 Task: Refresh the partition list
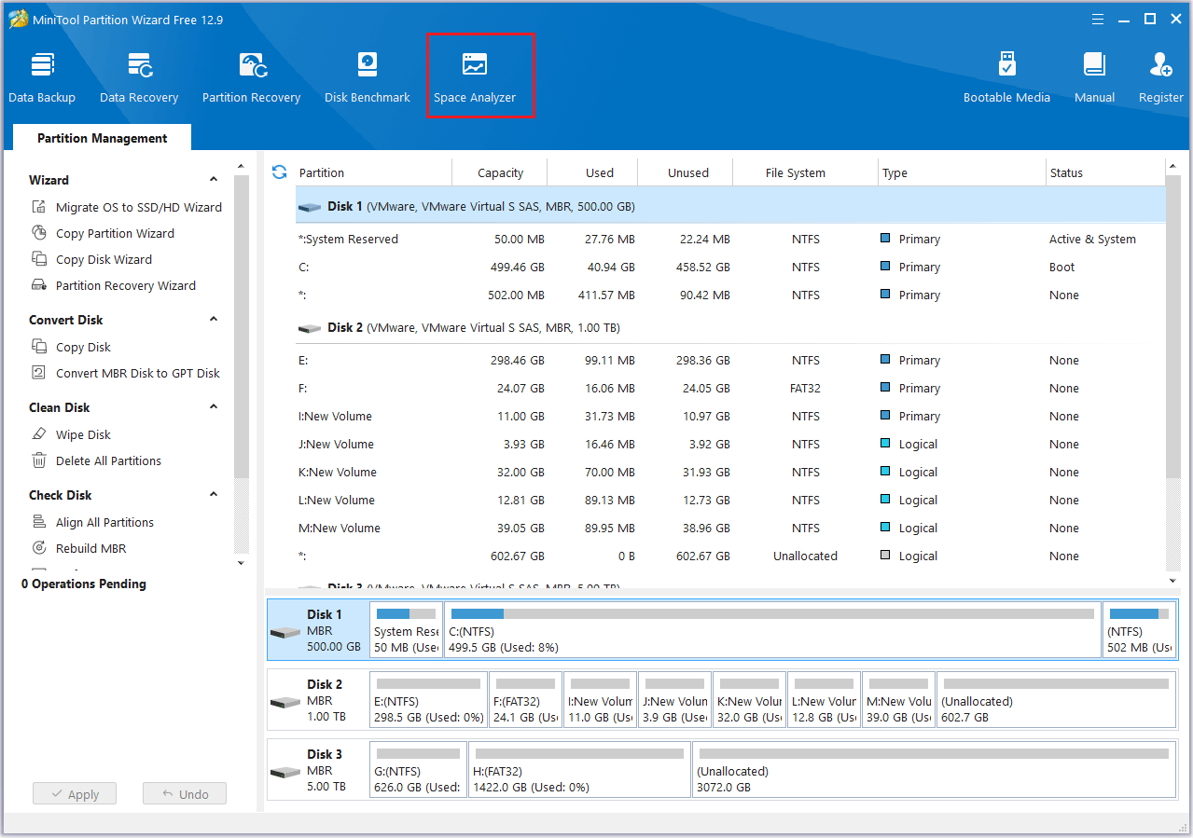279,172
